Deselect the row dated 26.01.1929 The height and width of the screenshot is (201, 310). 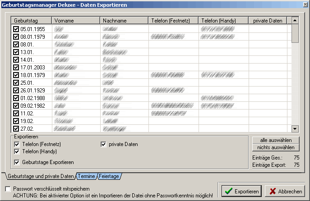tap(16, 90)
